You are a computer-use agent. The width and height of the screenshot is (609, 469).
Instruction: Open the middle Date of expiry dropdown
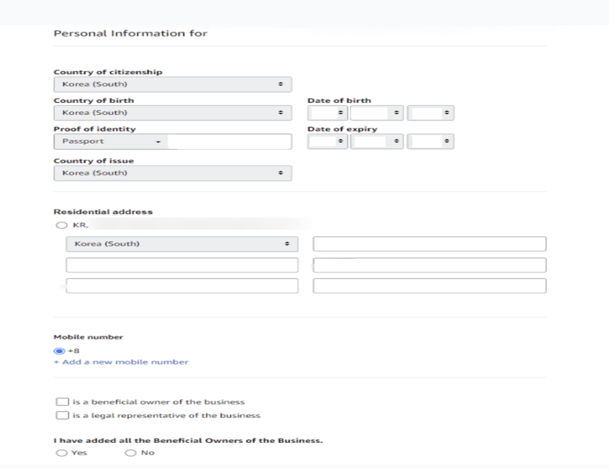pos(377,141)
